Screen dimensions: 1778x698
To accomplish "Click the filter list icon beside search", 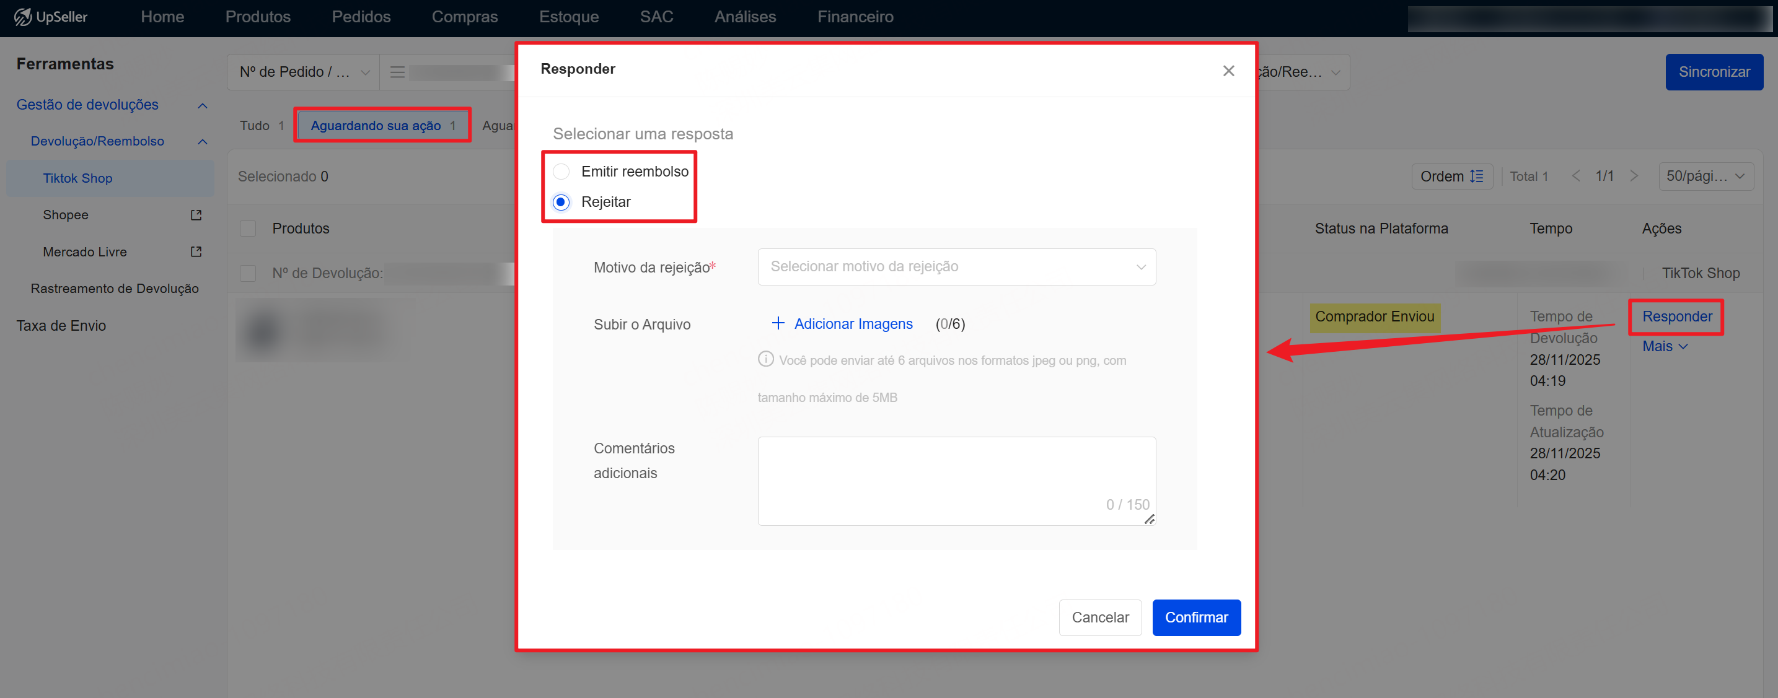I will [397, 72].
